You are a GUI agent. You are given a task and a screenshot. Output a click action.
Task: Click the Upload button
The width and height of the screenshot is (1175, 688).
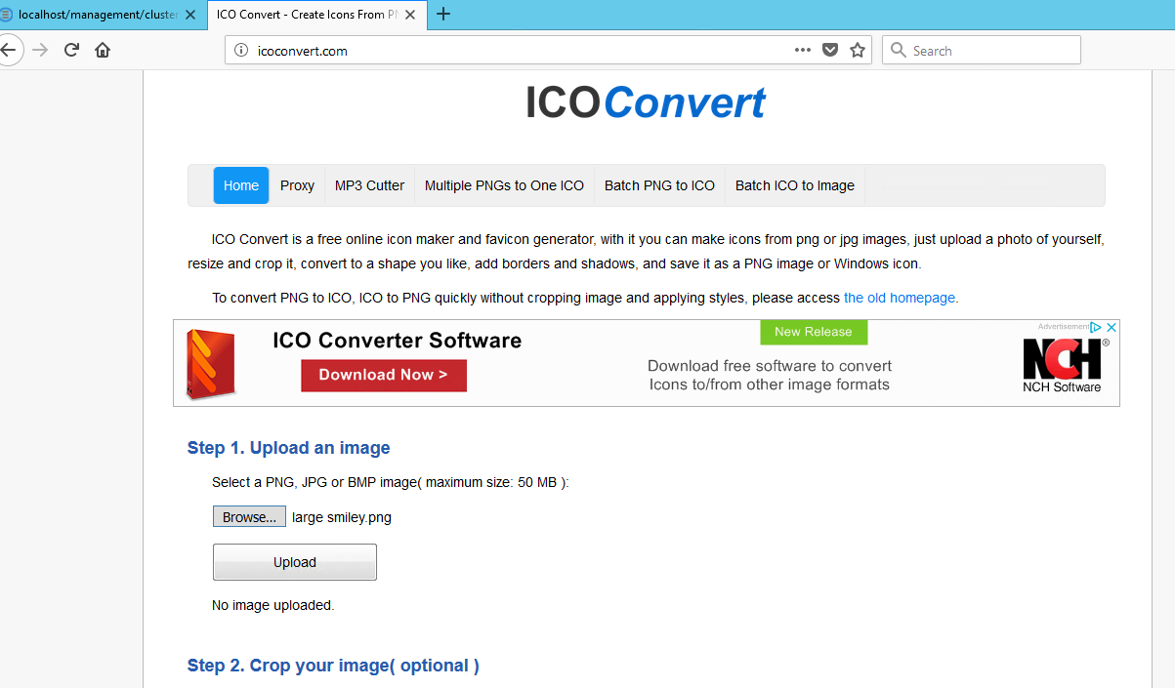(x=294, y=562)
